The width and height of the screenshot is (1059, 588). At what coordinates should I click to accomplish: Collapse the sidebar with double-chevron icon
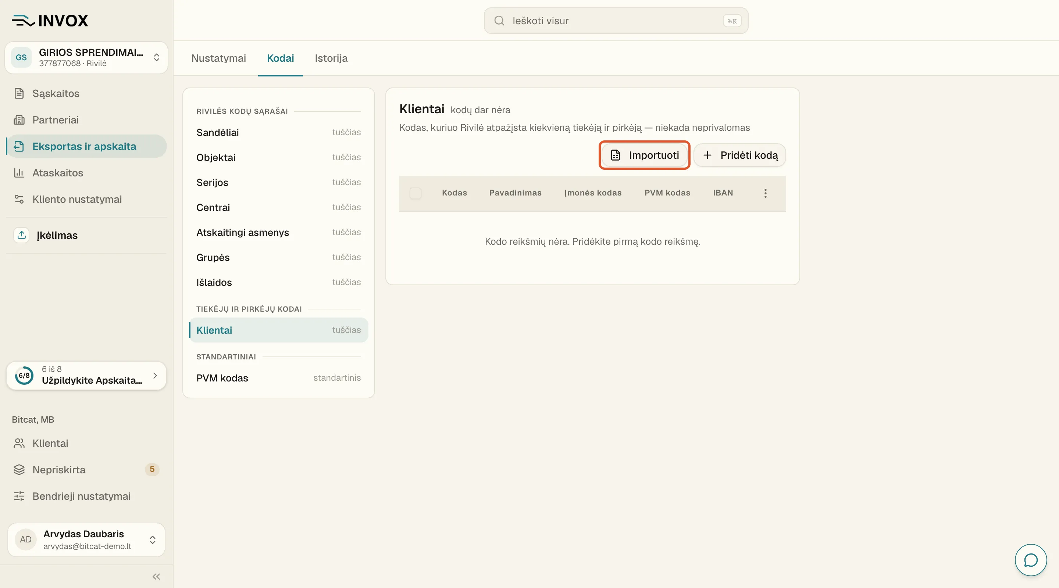point(156,577)
